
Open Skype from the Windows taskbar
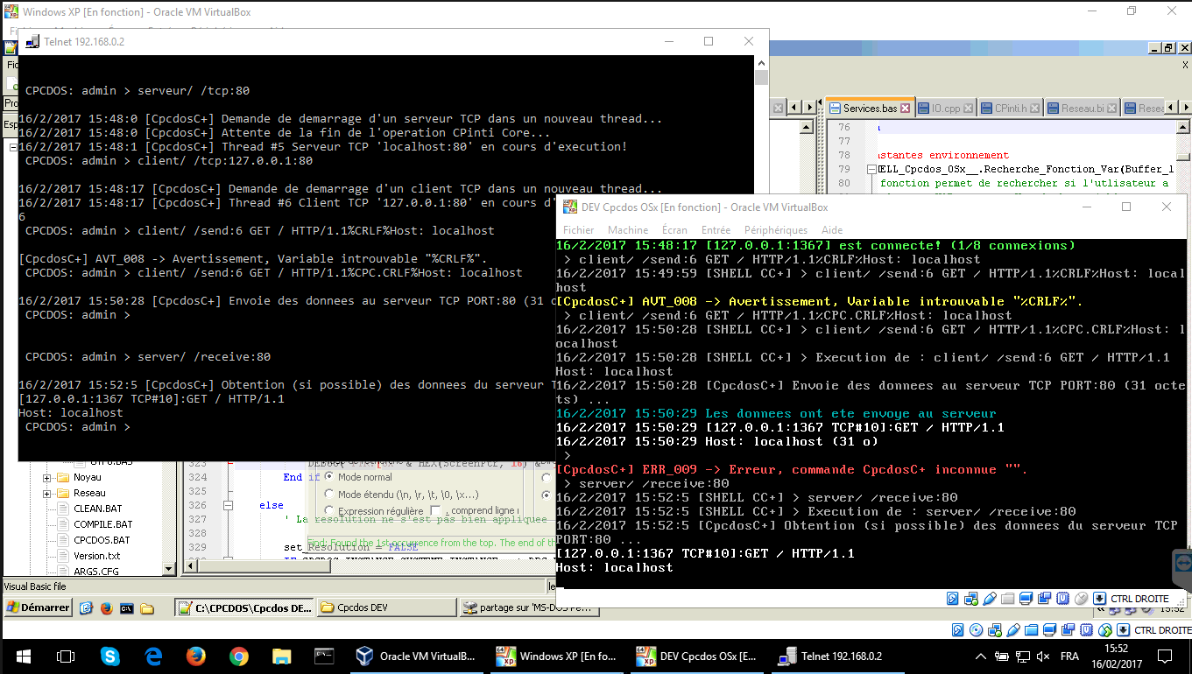(109, 656)
